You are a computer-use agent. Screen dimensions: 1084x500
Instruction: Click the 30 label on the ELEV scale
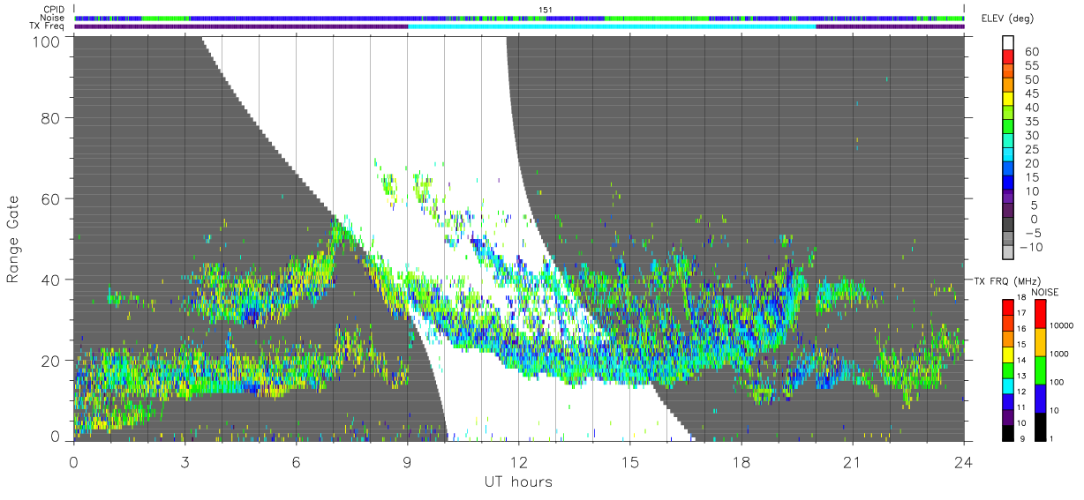[x=1031, y=136]
